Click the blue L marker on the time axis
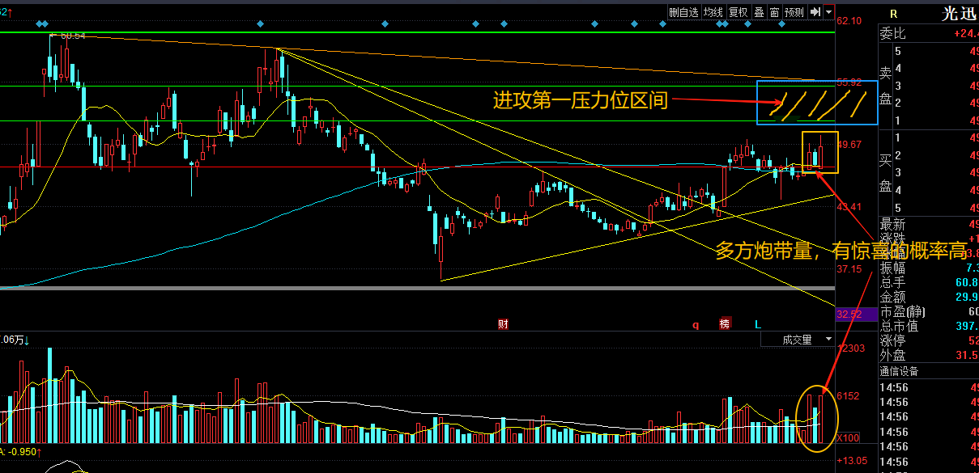The image size is (979, 473). [758, 324]
